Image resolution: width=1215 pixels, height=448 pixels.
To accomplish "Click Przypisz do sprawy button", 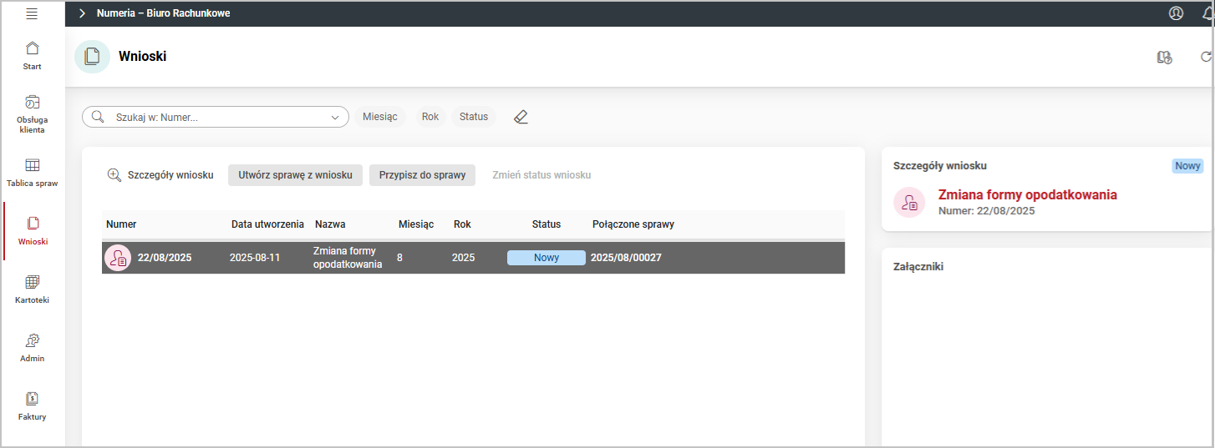I will coord(422,175).
